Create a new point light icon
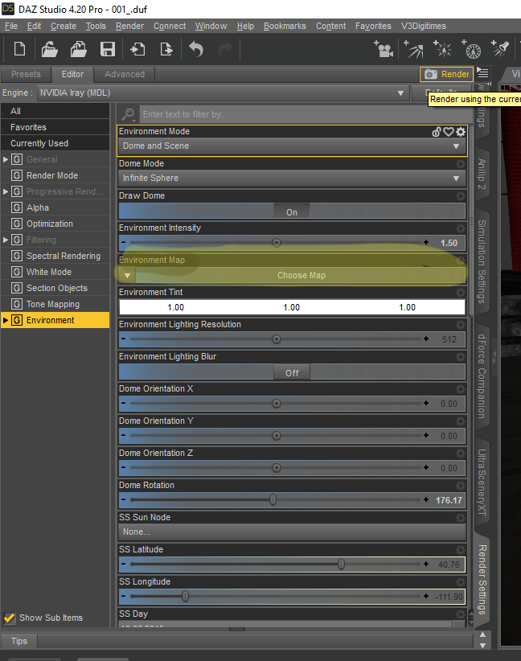 (442, 49)
